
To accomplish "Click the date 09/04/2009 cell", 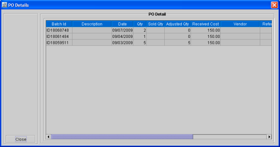I will click(x=123, y=36).
